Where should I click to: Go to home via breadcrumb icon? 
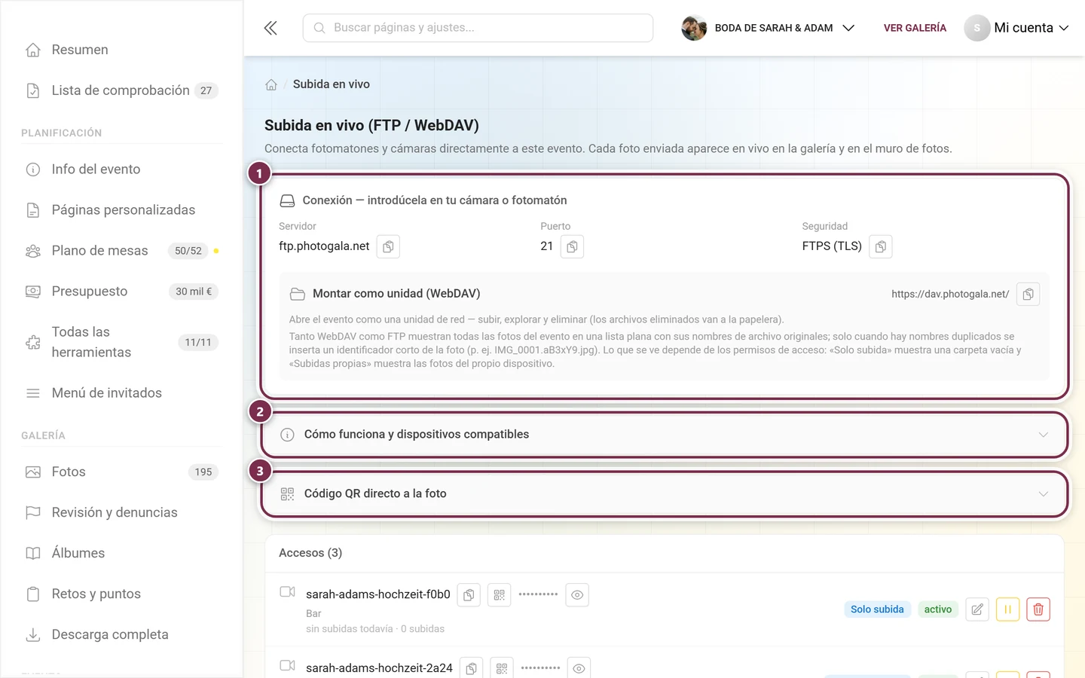tap(271, 84)
